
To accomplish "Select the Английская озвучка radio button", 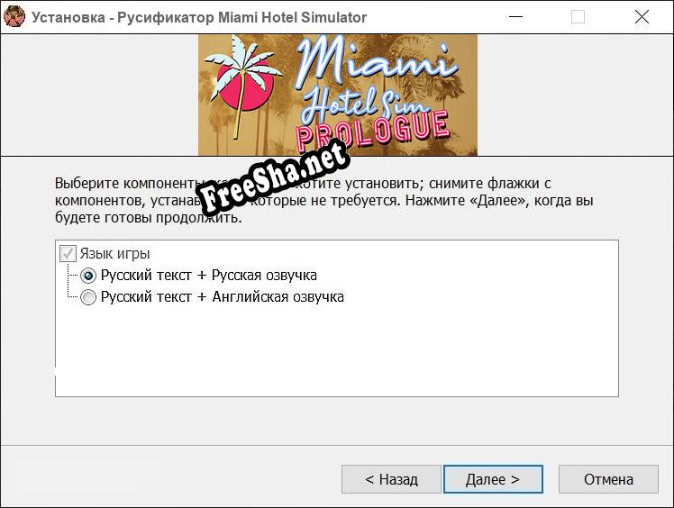I will point(88,297).
